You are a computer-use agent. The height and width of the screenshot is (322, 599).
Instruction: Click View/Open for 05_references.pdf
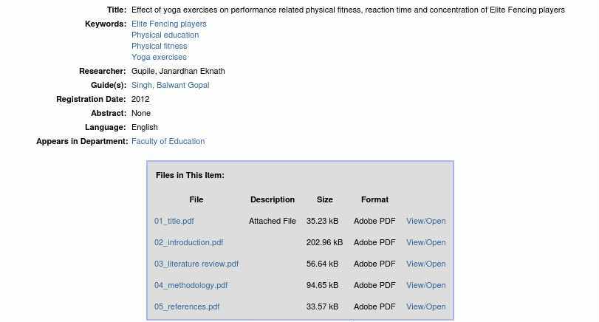coord(426,306)
